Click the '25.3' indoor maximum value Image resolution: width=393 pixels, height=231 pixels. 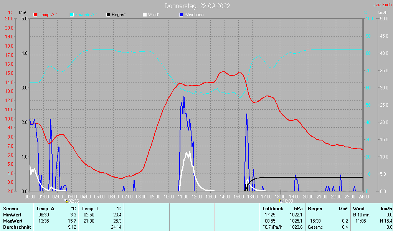coord(117,221)
